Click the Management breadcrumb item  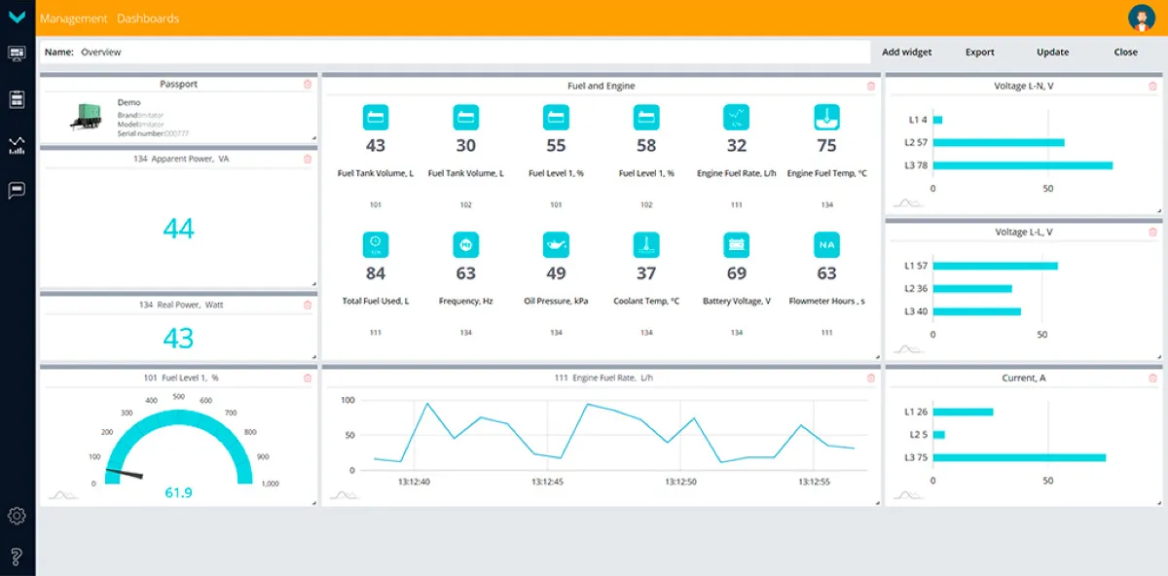click(x=73, y=18)
